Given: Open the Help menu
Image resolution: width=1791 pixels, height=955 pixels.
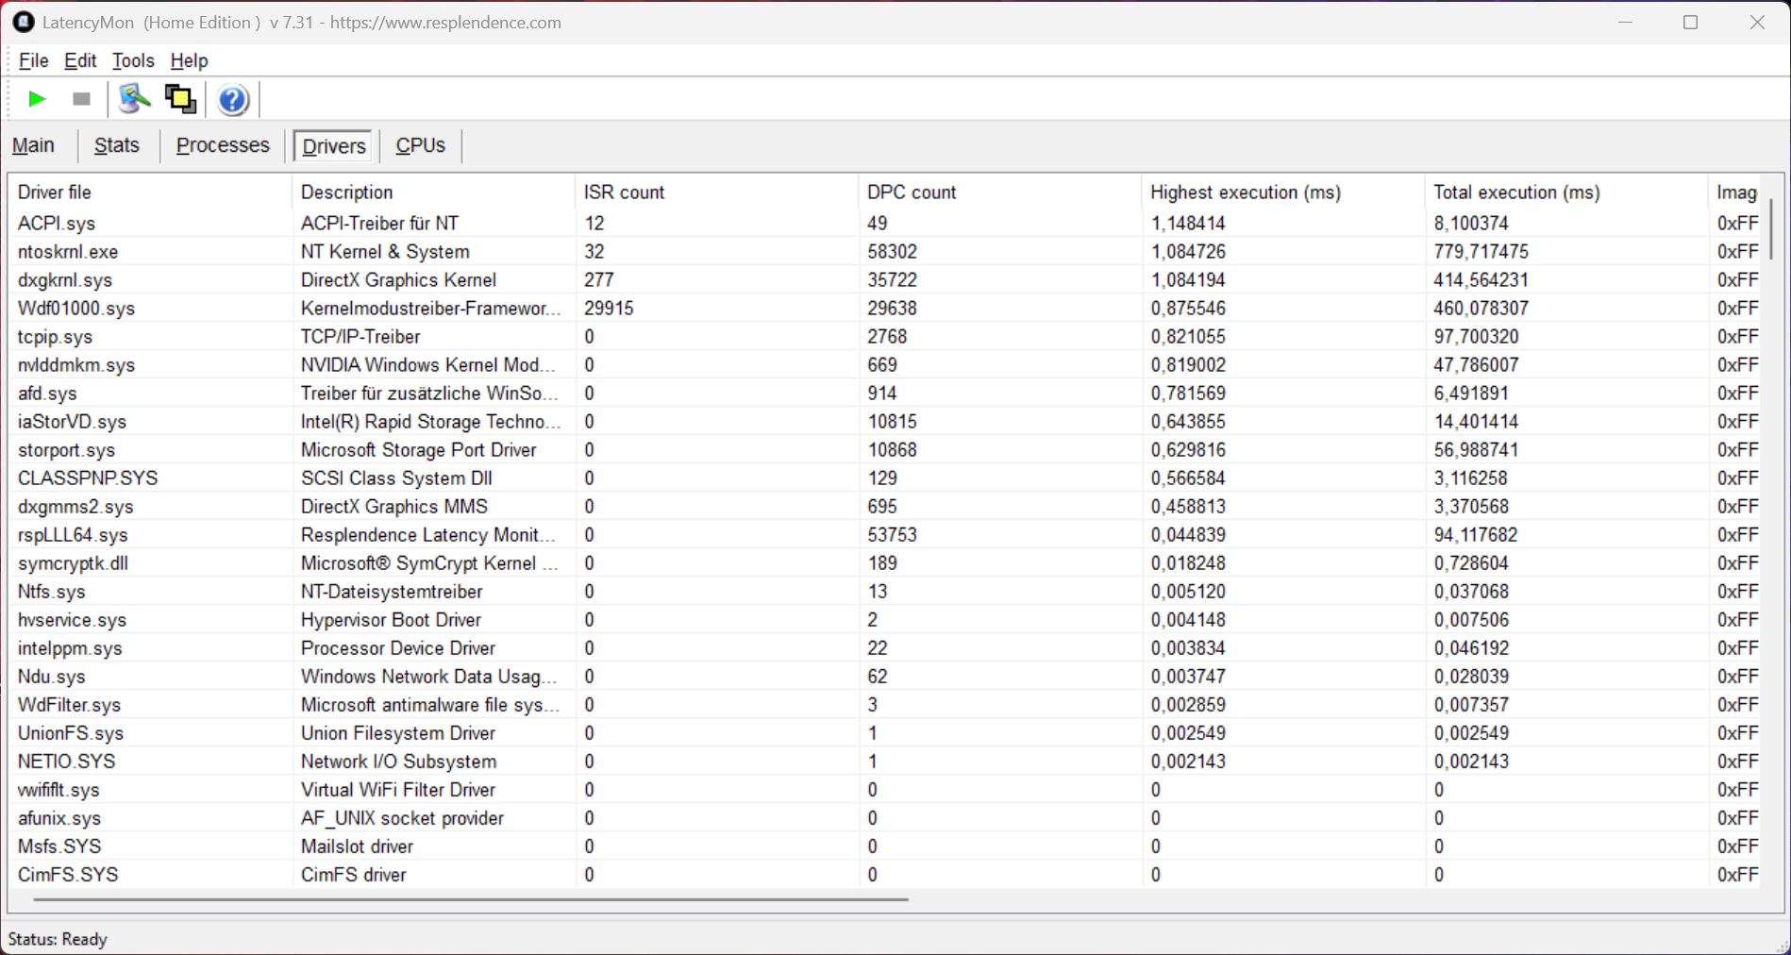Looking at the screenshot, I should tap(189, 60).
